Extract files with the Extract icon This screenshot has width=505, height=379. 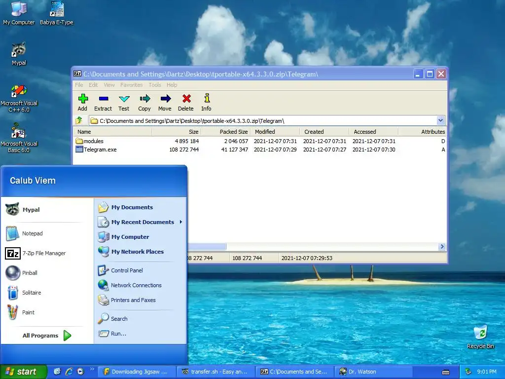pos(103,103)
